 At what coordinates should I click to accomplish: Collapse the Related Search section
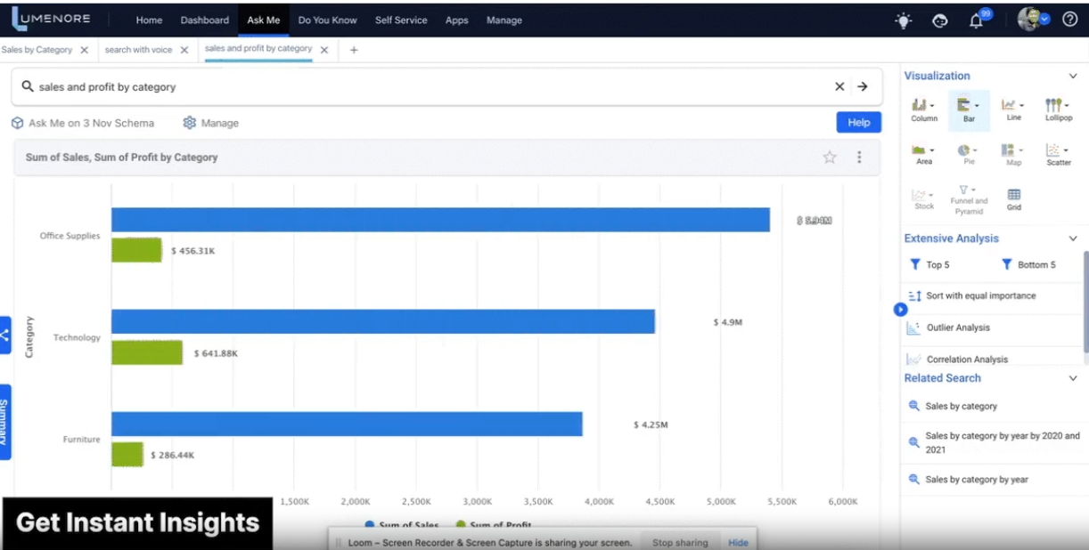tap(1072, 377)
